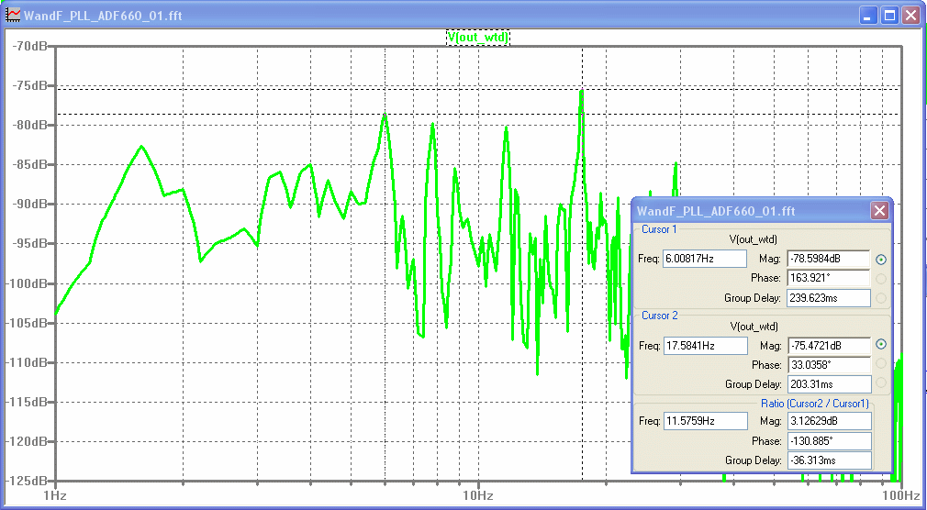Viewport: 927px width, 510px height.
Task: Click Ratio Mag field 3.12629dB
Action: click(x=829, y=421)
